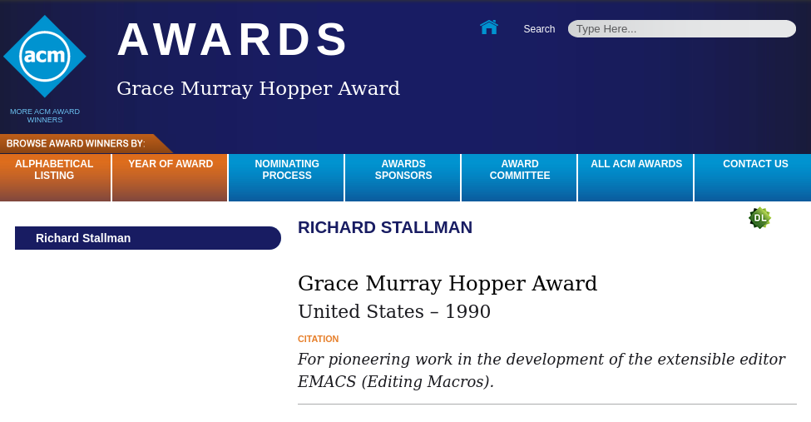Open the green DL digital library badge

[x=759, y=218]
